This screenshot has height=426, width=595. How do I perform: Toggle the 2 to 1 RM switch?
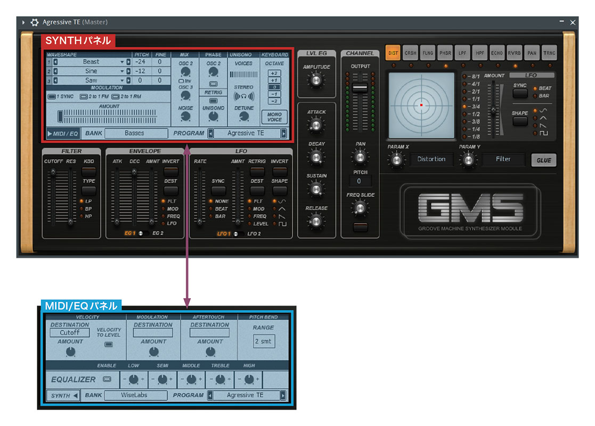click(116, 97)
